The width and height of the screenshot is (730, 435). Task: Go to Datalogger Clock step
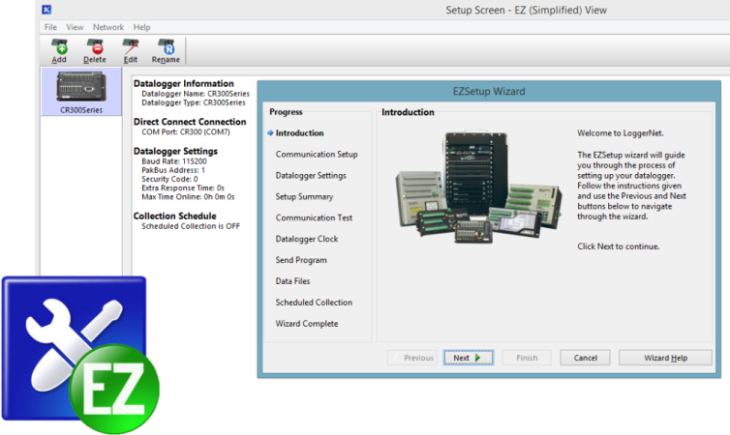point(307,239)
